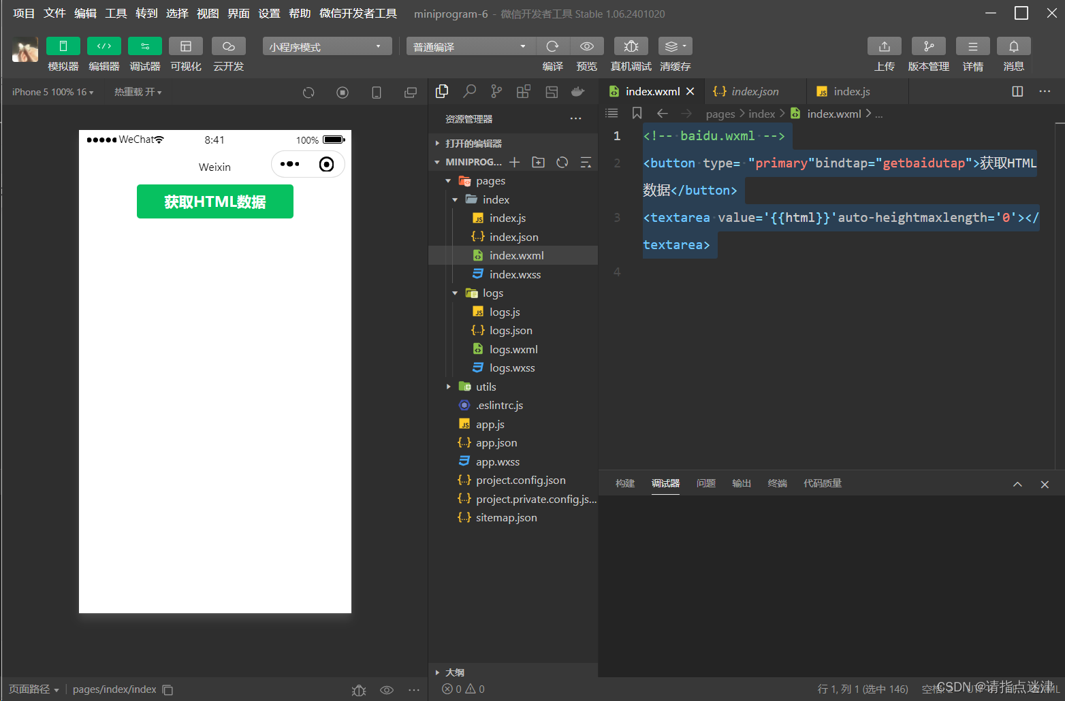Click the simulator stop icon

coord(343,93)
